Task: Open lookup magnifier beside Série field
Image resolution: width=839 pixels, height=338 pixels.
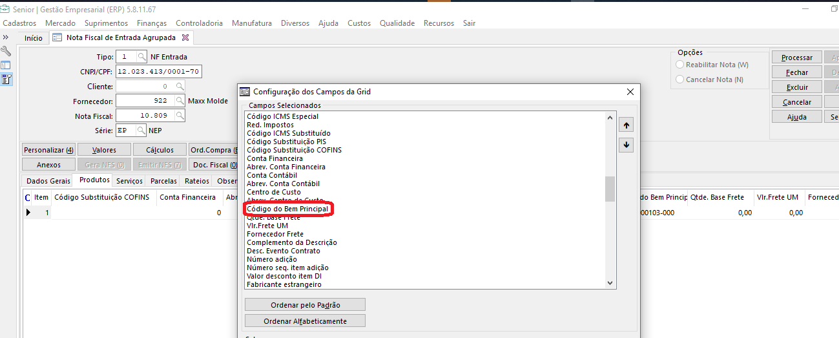Action: [x=141, y=131]
